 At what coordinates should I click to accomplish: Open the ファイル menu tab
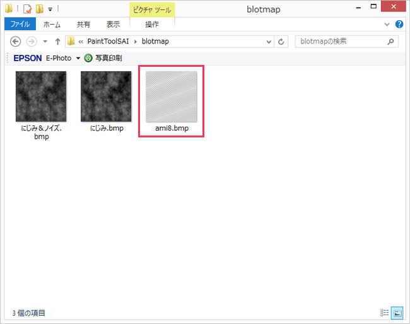tap(20, 25)
